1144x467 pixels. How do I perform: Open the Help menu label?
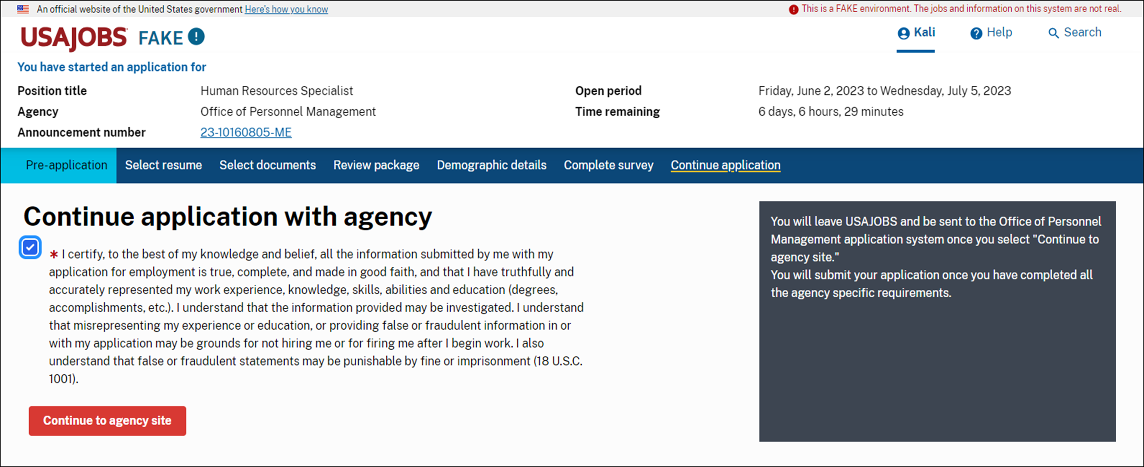(999, 32)
